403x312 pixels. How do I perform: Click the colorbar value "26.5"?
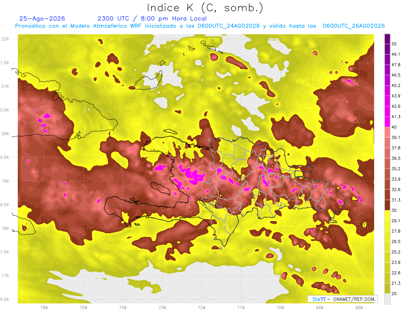(396, 242)
